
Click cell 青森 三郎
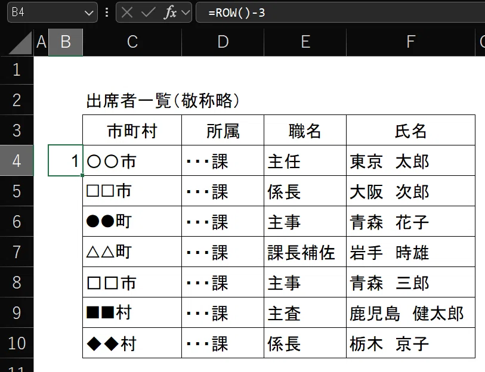tap(410, 282)
